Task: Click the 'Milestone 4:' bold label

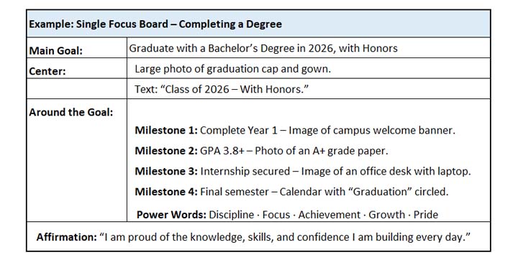Action: (x=166, y=192)
